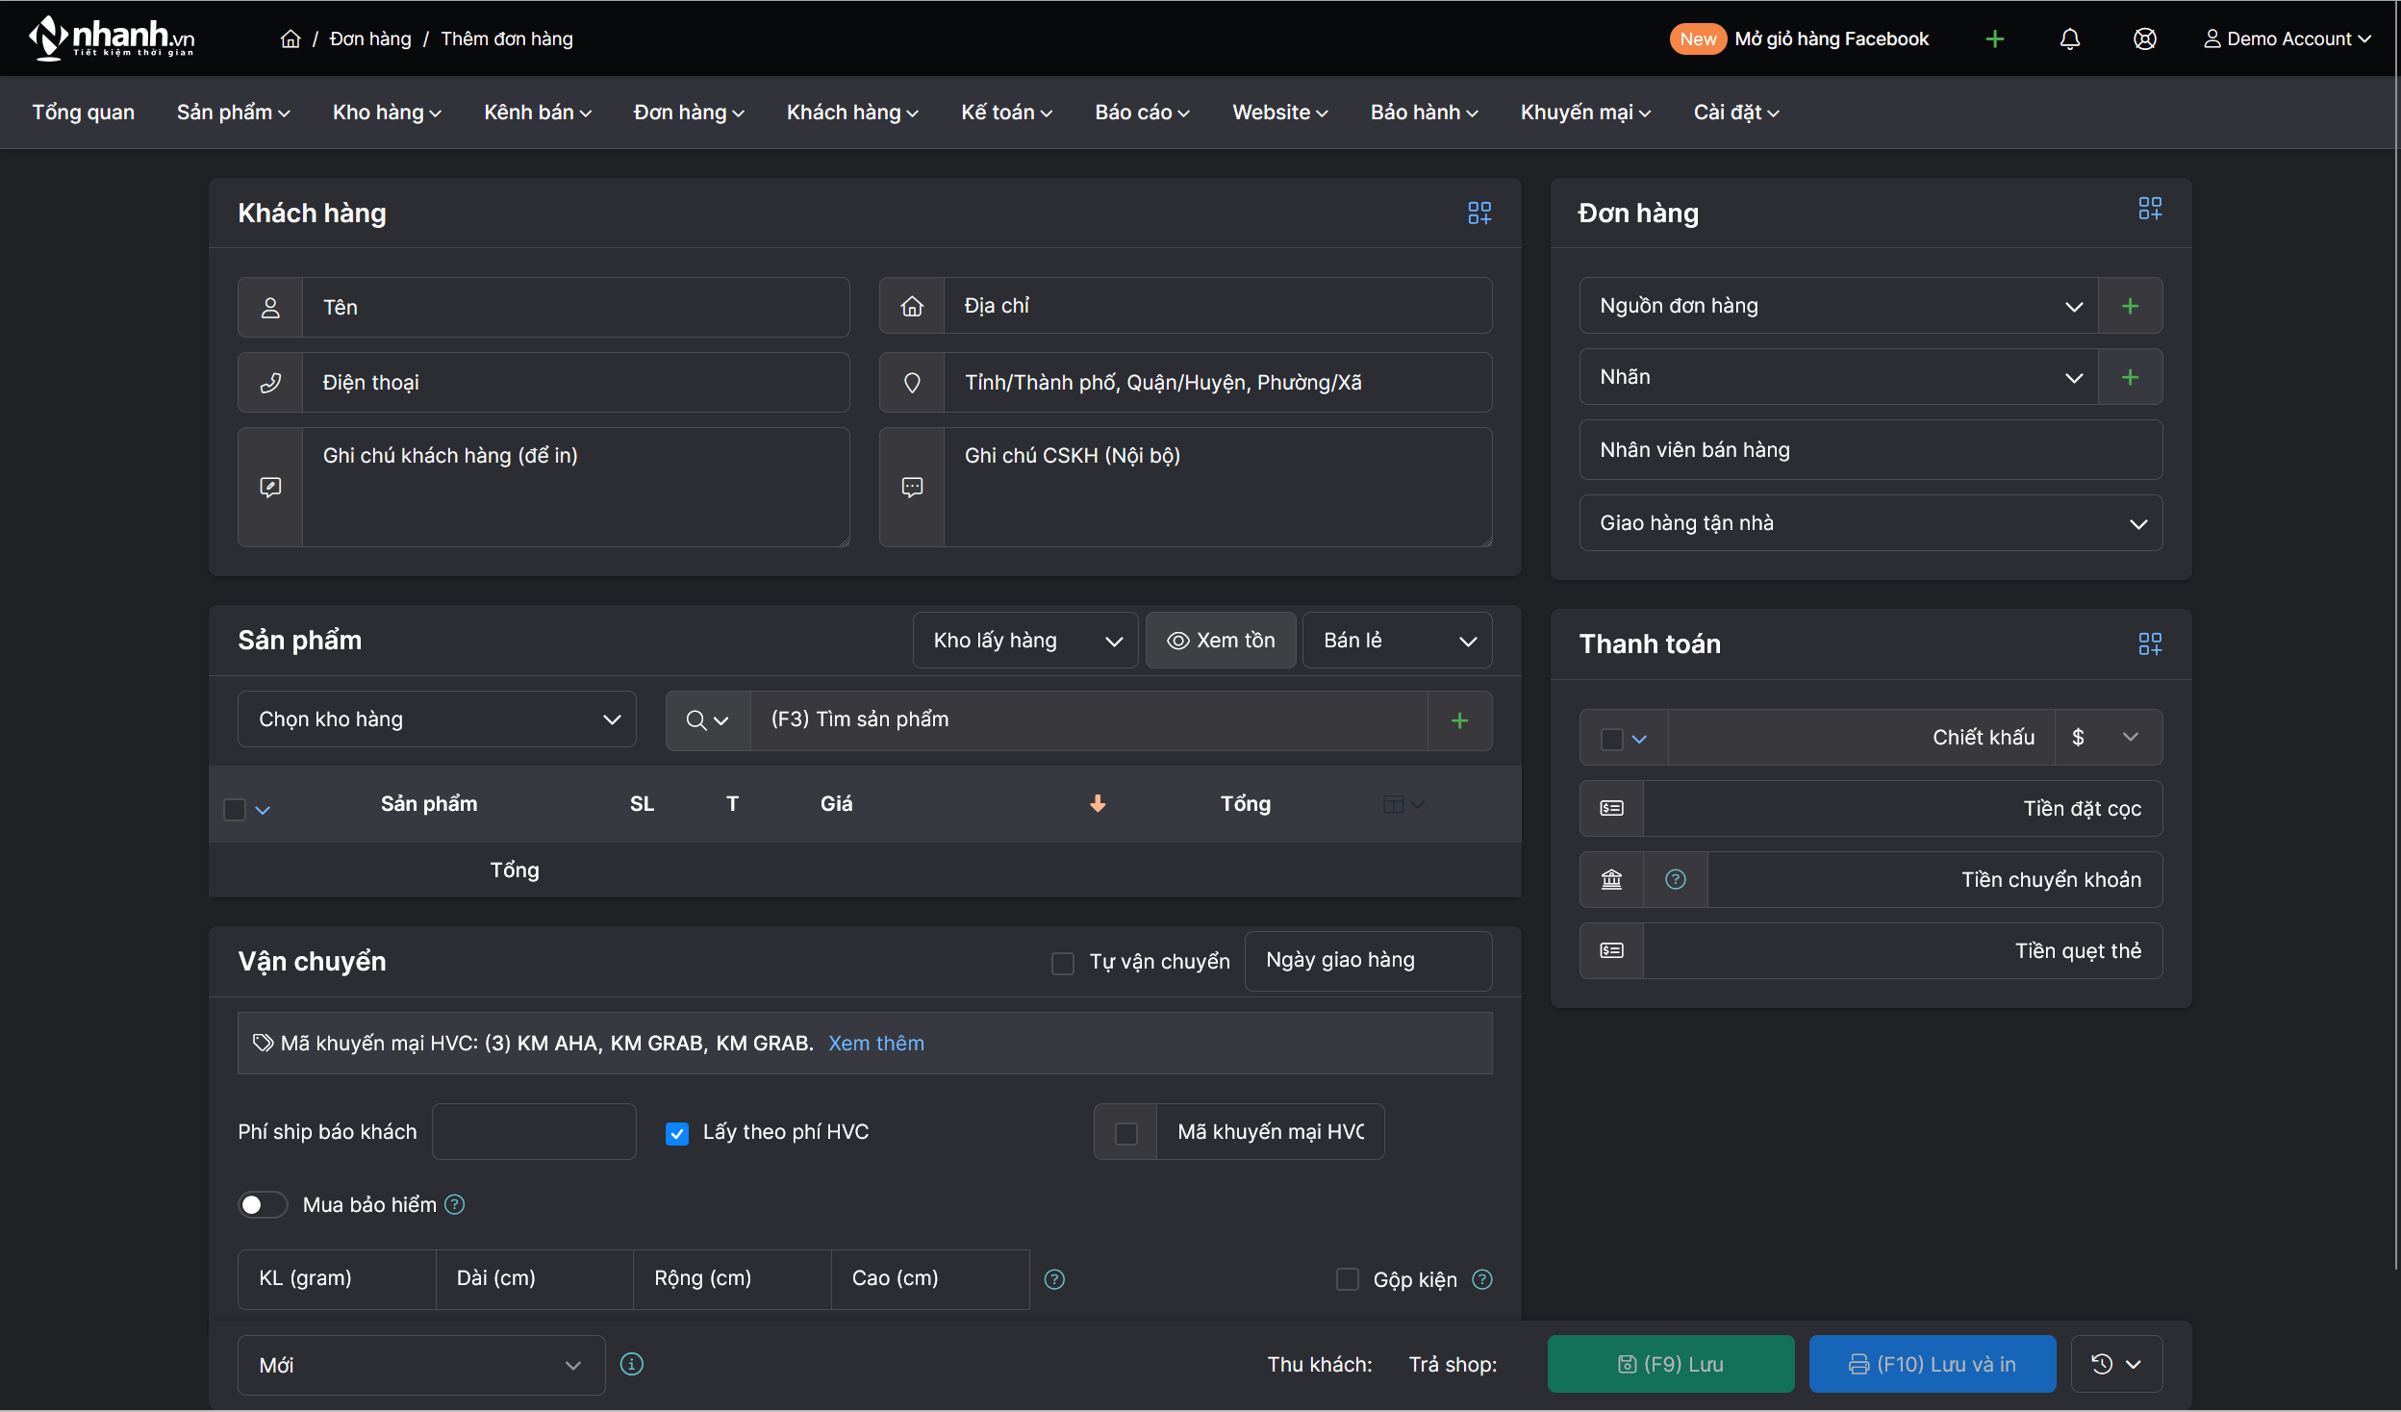Click the Xem tồn button
The height and width of the screenshot is (1412, 2401).
click(1221, 641)
